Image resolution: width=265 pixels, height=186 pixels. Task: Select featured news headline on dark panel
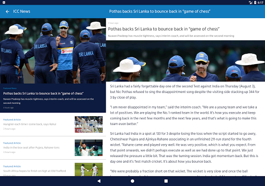click(43, 94)
